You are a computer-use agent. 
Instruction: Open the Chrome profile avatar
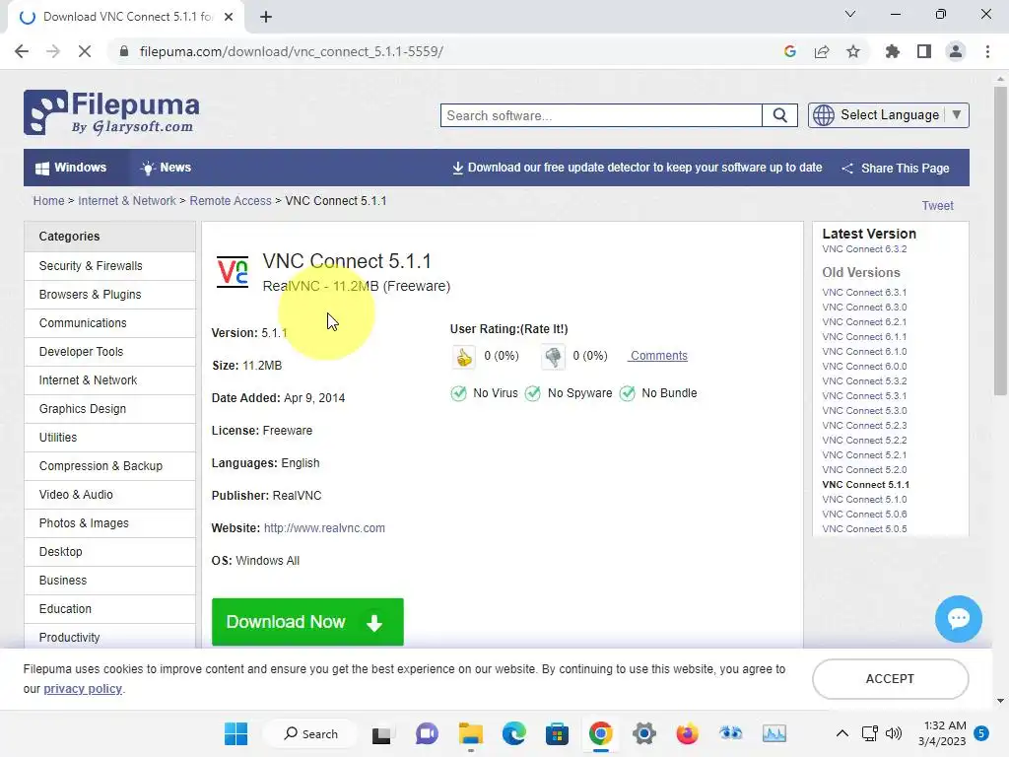(x=956, y=51)
